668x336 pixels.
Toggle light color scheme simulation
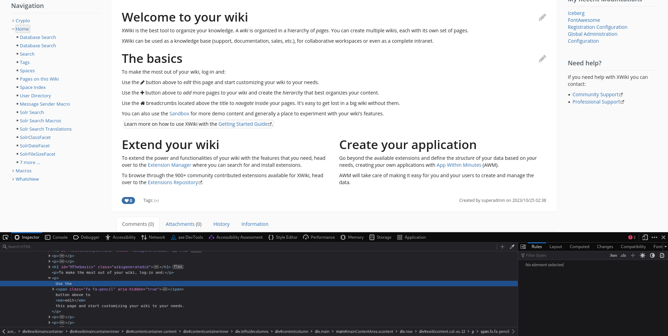click(x=643, y=255)
